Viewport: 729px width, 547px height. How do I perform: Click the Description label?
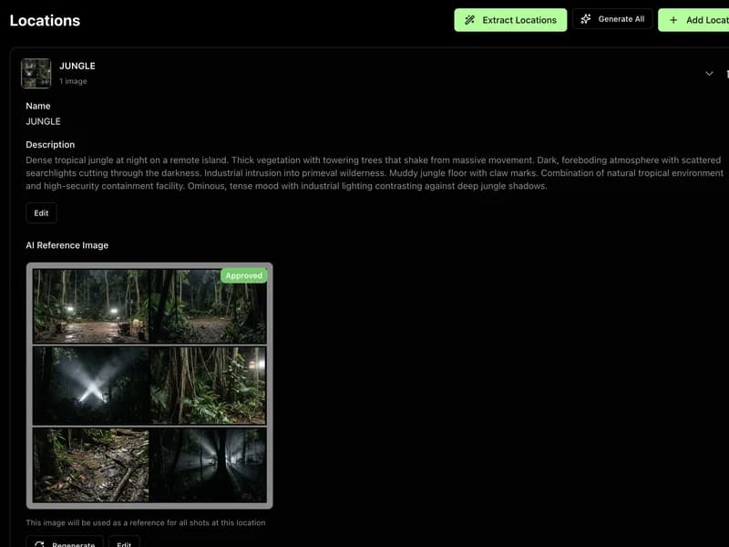click(x=50, y=145)
